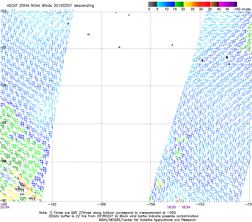The height and width of the screenshot is (222, 252).
Task: Click the dark blue 10–15 knots legend swatch
Action: click(170, 4)
